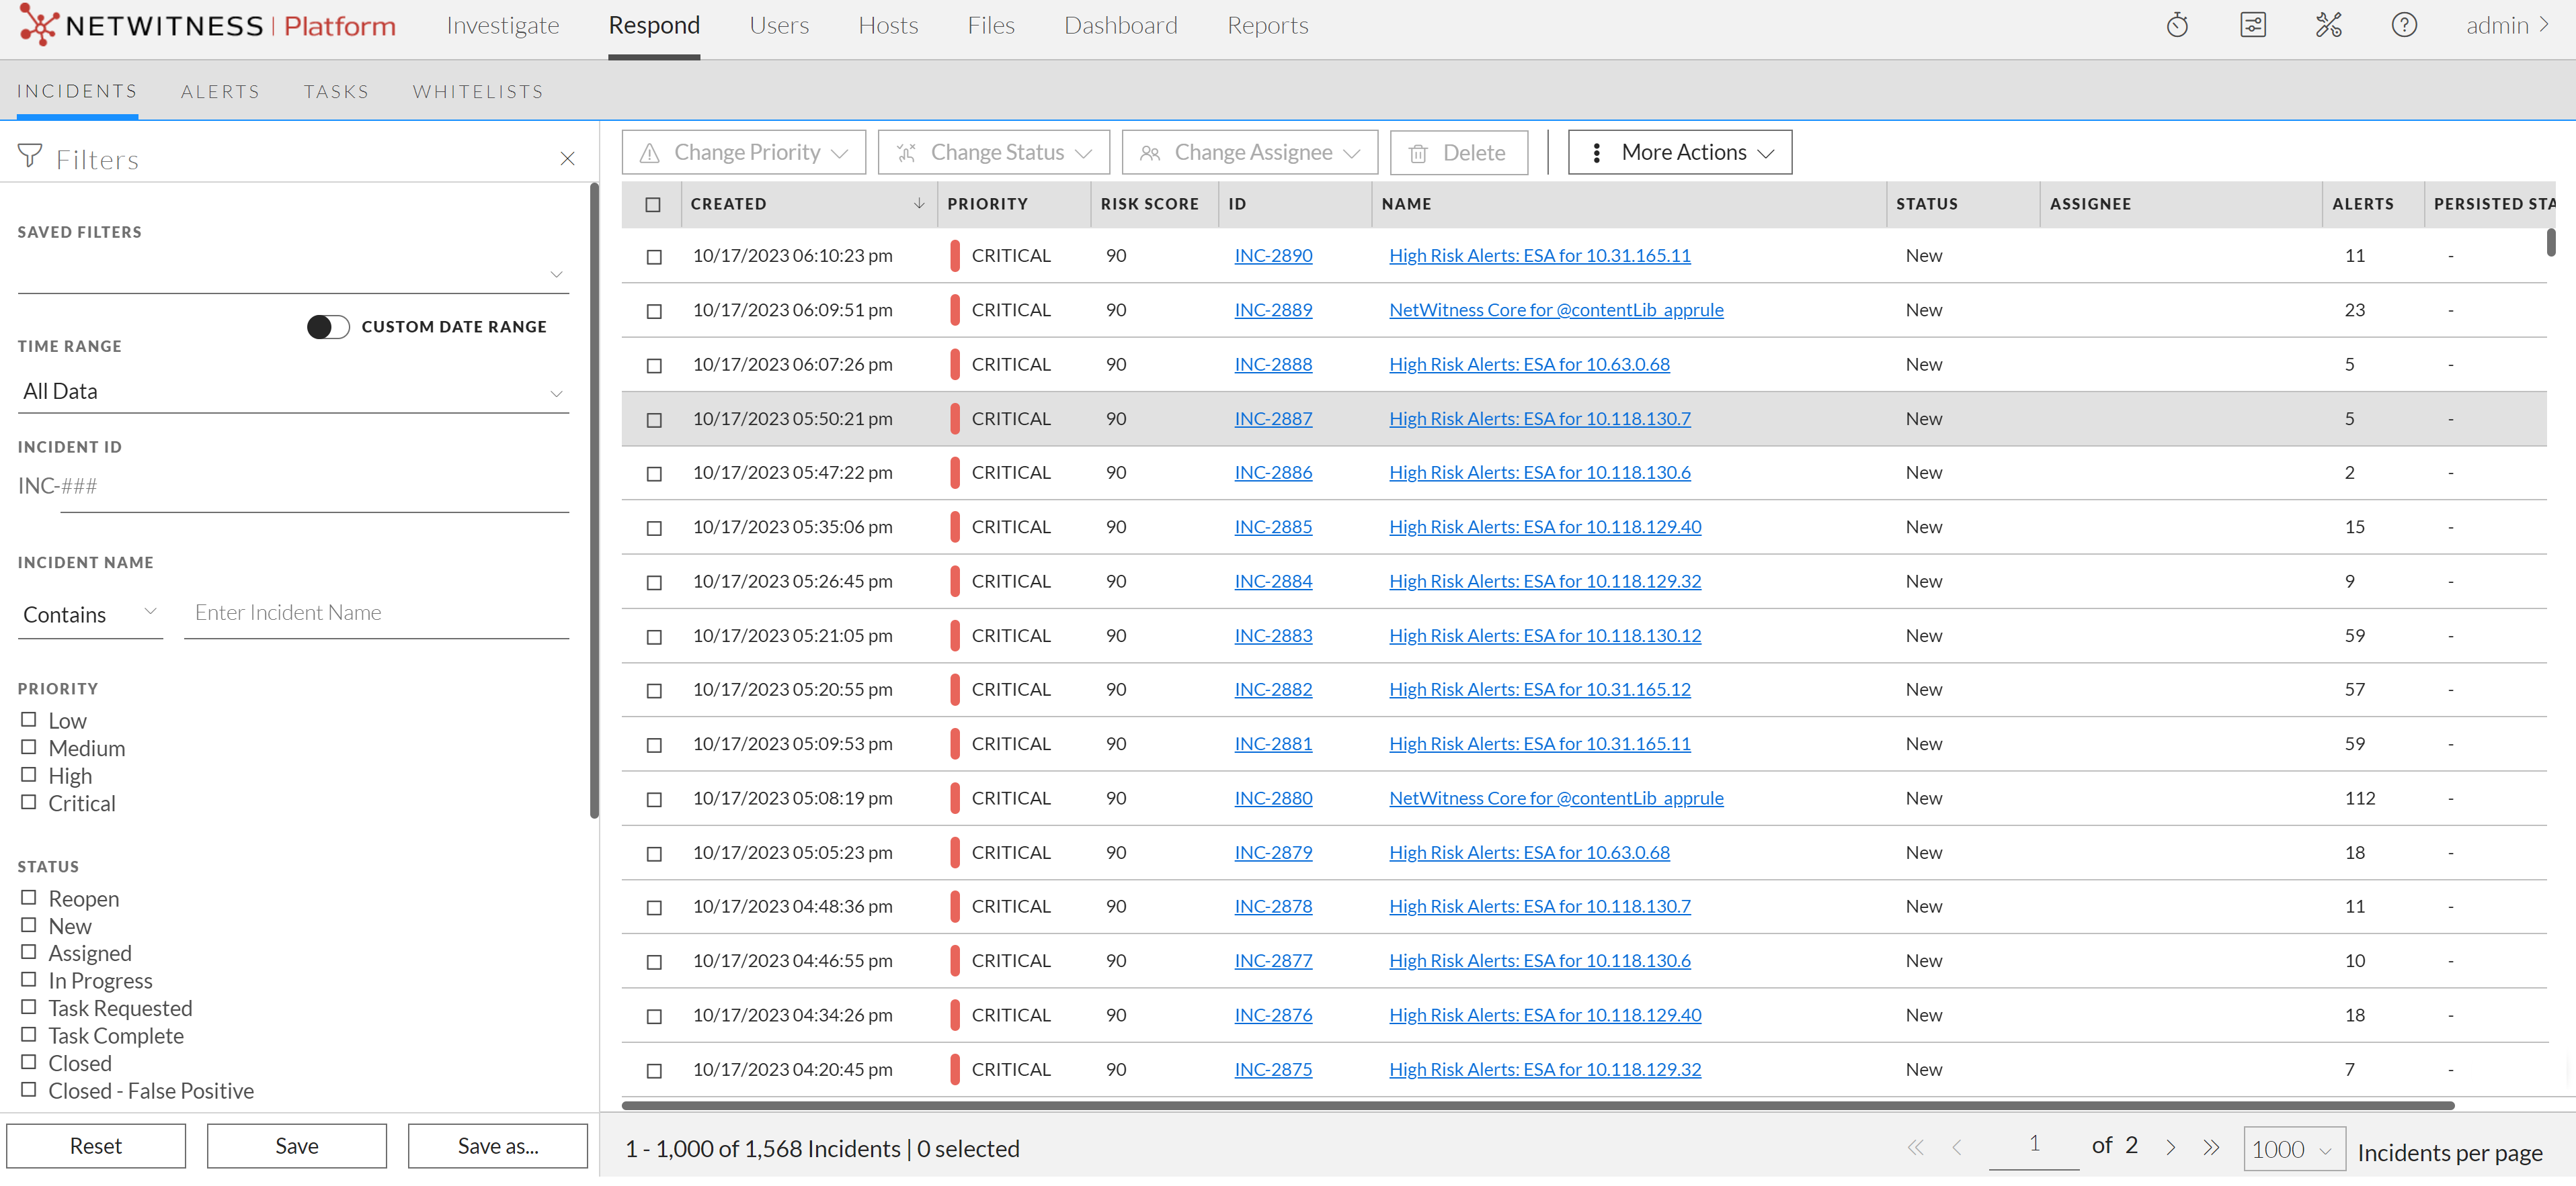Switch to the Alerts tab
Viewport: 2576px width, 1186px height.
click(x=220, y=92)
